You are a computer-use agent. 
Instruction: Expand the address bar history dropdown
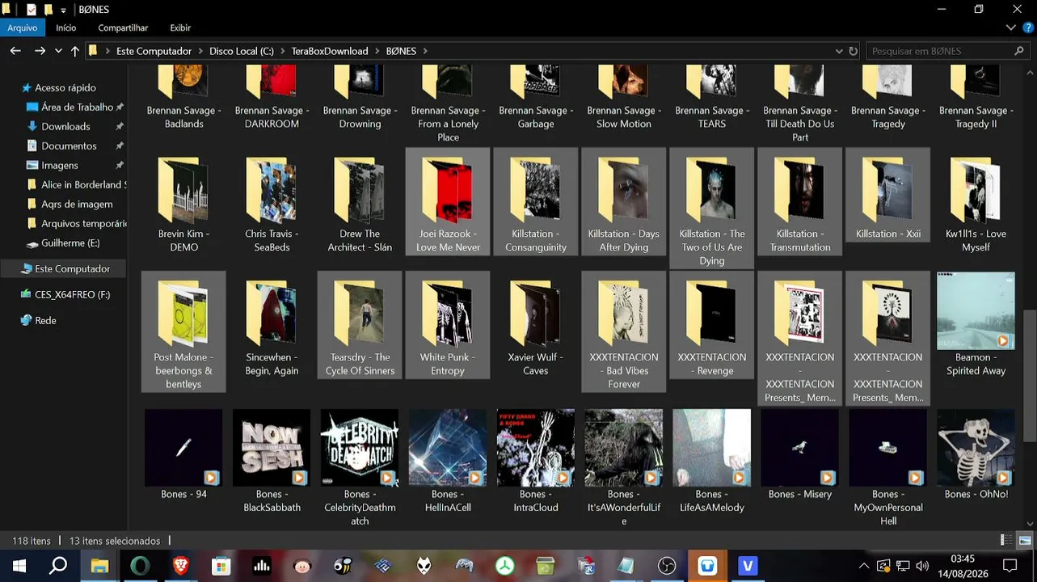(x=839, y=51)
